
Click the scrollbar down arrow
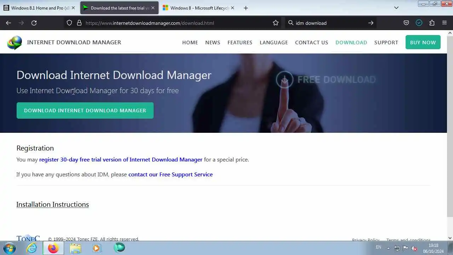point(450,238)
